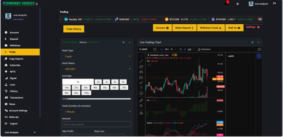Select the text annotation tool

pyautogui.click(x=141, y=88)
